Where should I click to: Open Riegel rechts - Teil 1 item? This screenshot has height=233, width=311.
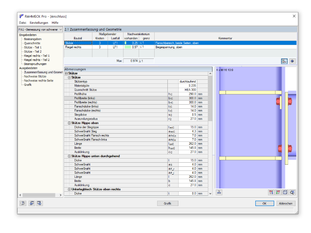point(37,56)
